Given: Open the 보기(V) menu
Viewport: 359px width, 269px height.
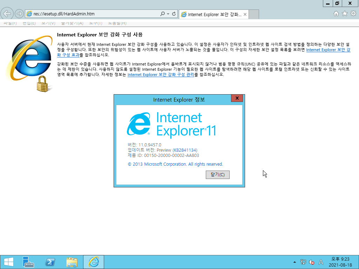Looking at the screenshot, I should click(x=48, y=23).
